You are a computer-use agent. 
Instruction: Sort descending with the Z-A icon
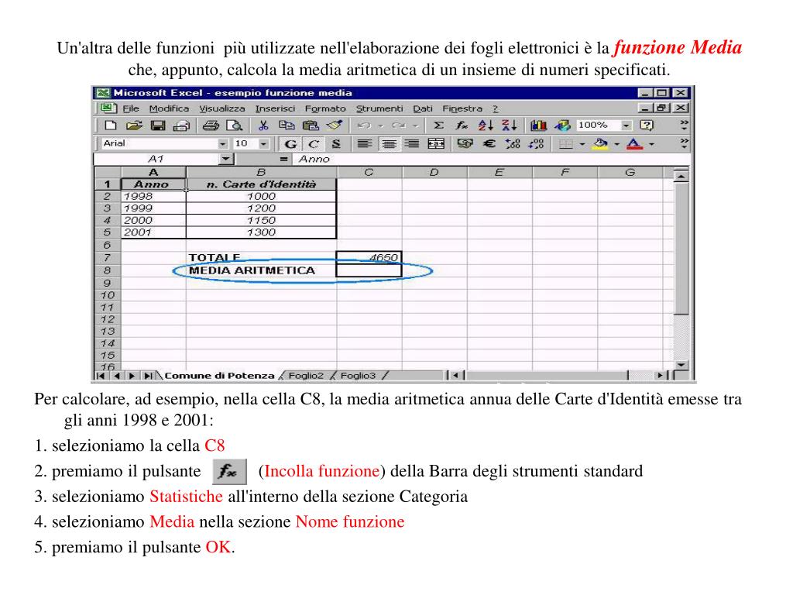tap(509, 126)
